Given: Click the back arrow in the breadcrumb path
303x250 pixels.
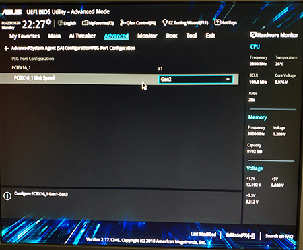Looking at the screenshot, I should [7, 49].
